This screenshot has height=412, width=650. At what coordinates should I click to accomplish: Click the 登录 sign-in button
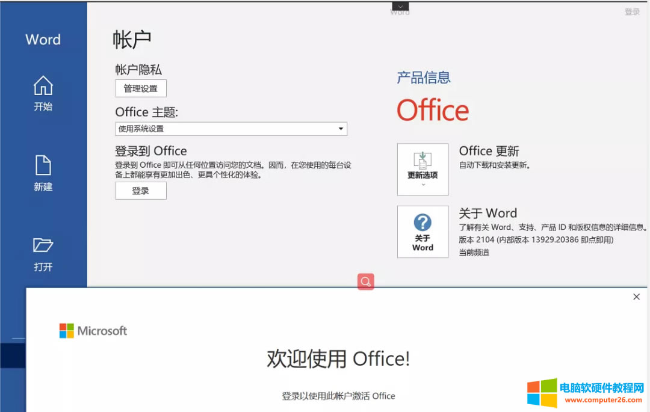pyautogui.click(x=140, y=190)
